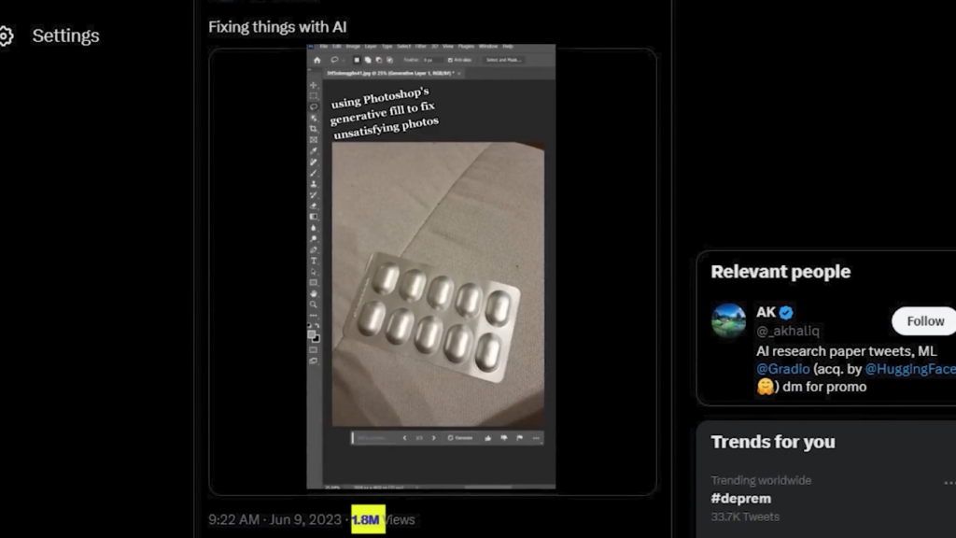Choose Subtract from Selection mode
Screen dimensions: 956x538
[x=379, y=60]
